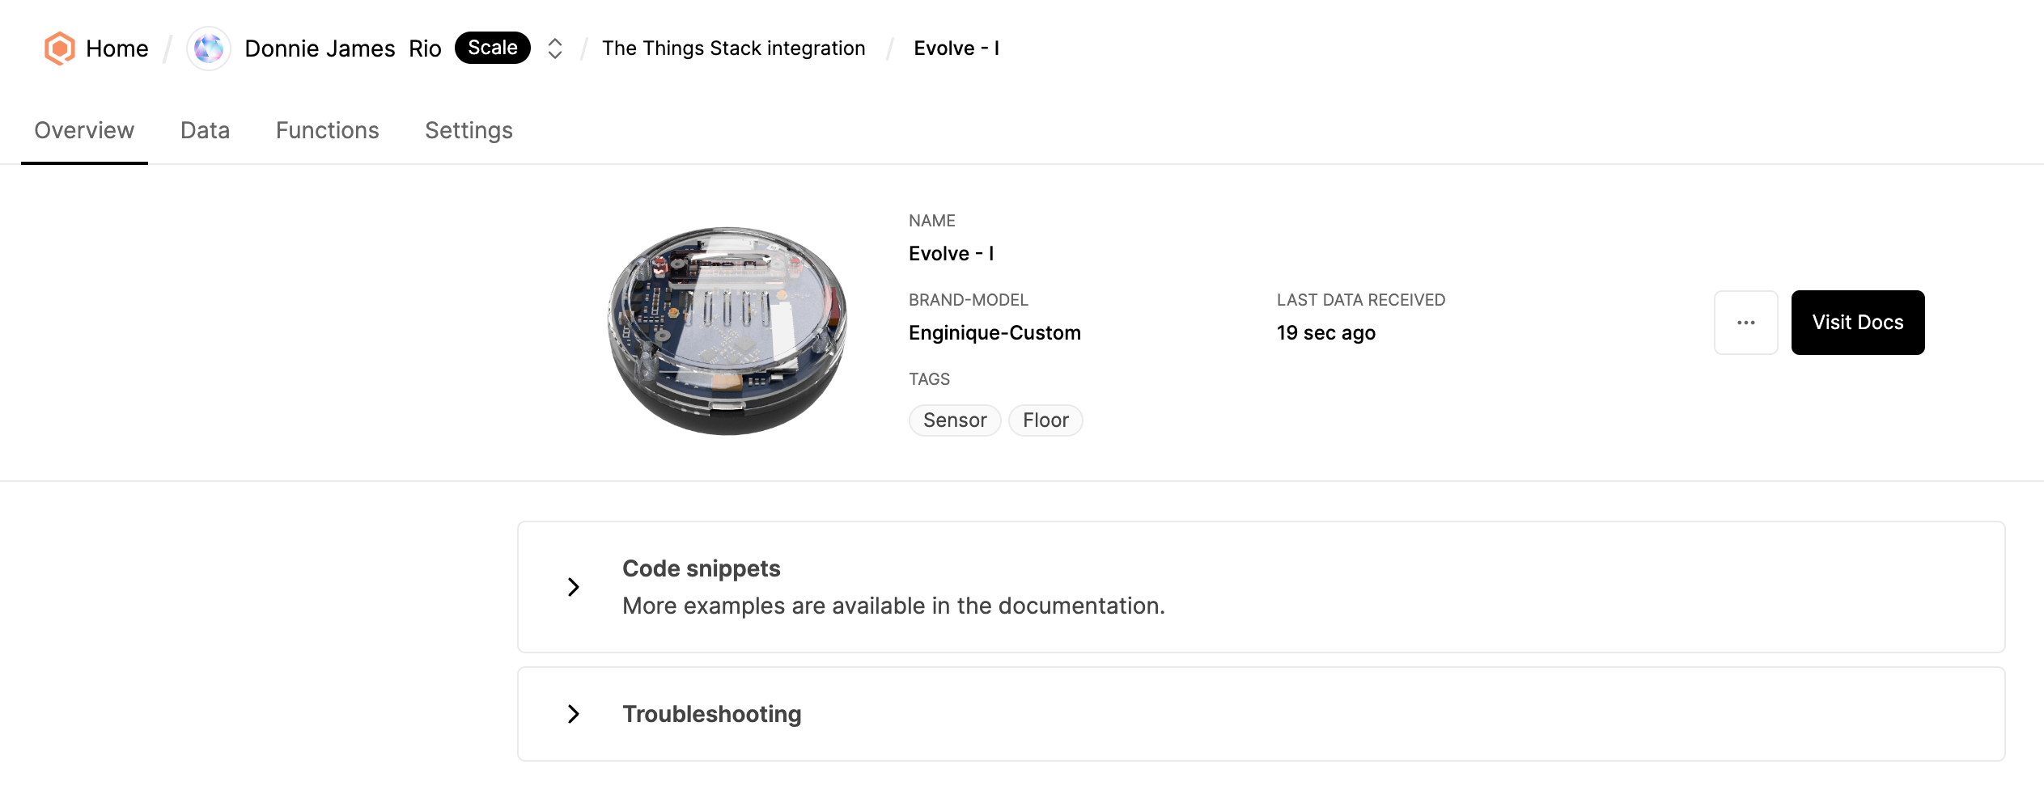
Task: Open the three-dots more options menu
Action: point(1745,323)
